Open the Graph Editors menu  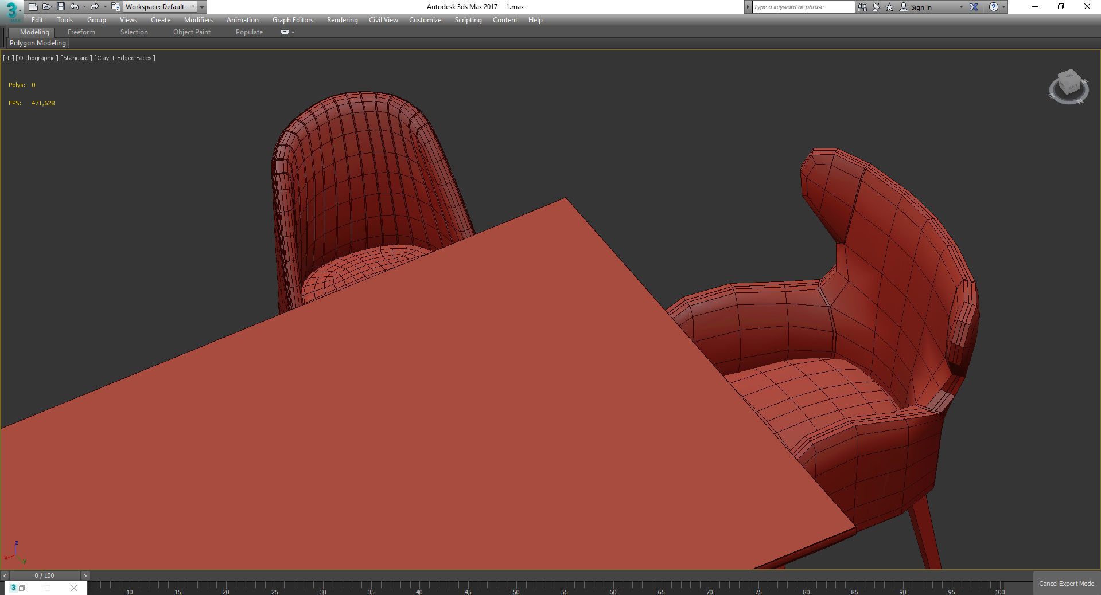293,20
